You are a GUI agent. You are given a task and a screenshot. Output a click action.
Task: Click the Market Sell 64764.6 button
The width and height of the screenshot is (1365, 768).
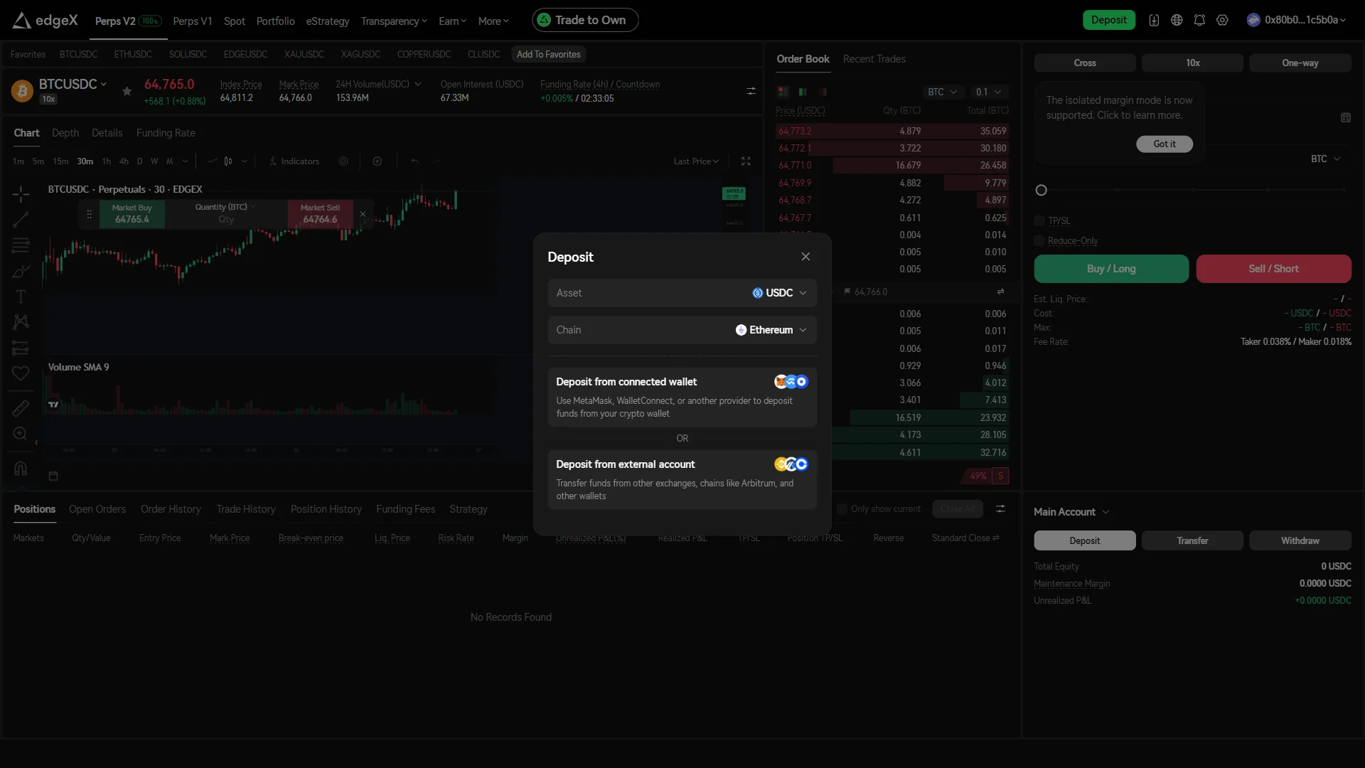(320, 214)
